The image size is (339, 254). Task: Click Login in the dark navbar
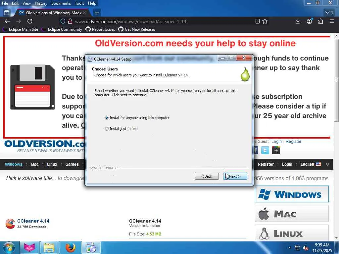tap(287, 164)
